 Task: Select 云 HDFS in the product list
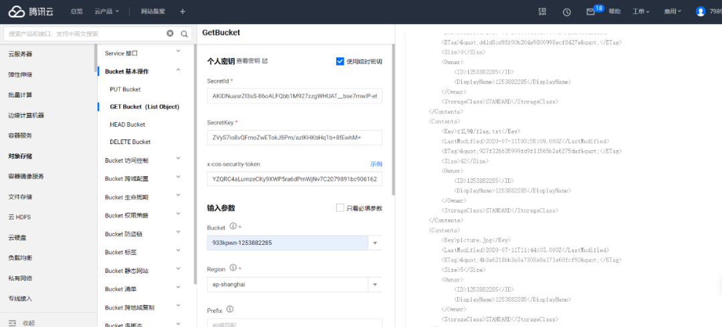pos(19,217)
